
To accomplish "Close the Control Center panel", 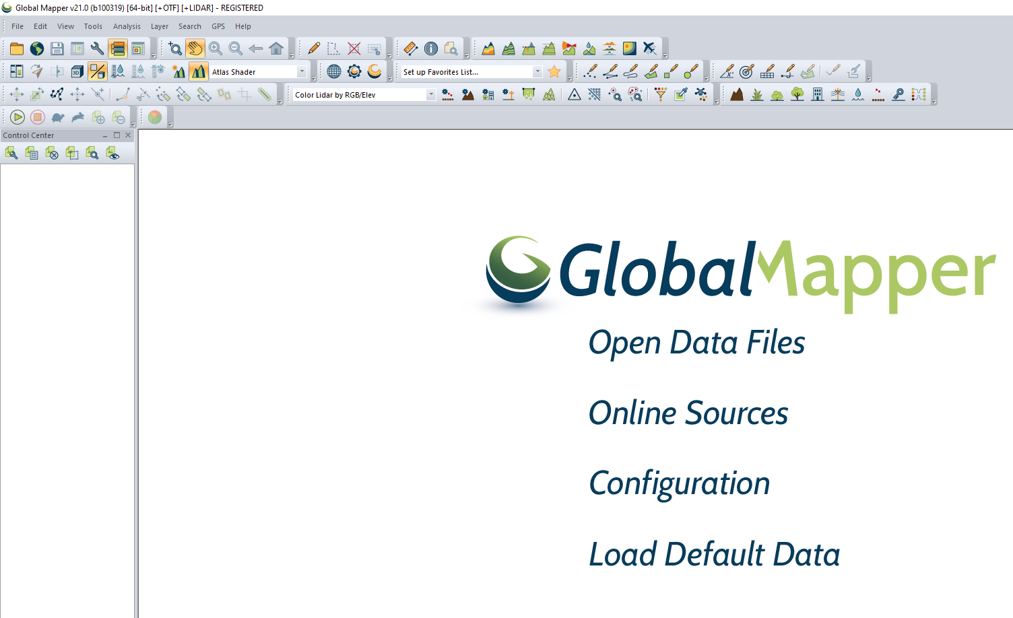I will tap(128, 135).
